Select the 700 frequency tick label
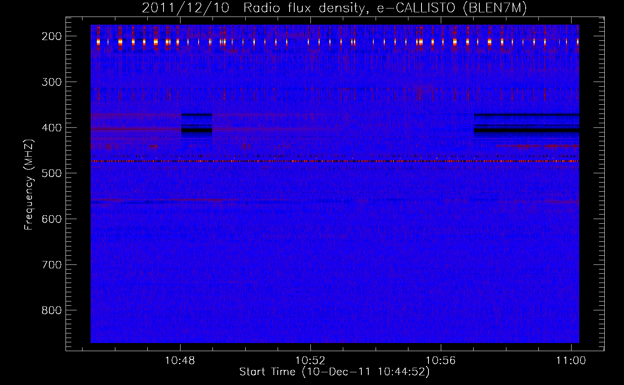 click(51, 265)
